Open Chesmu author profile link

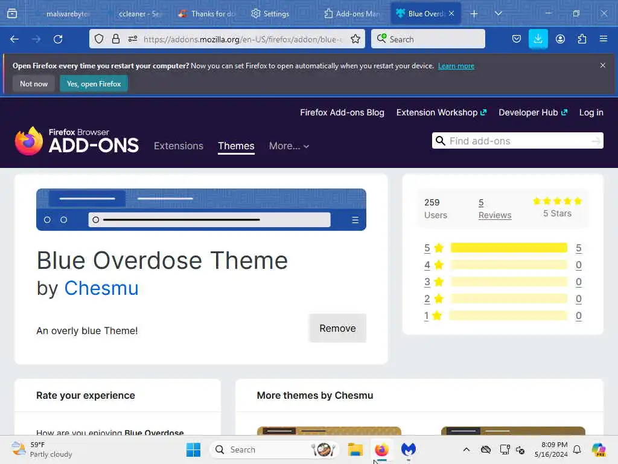(x=101, y=288)
